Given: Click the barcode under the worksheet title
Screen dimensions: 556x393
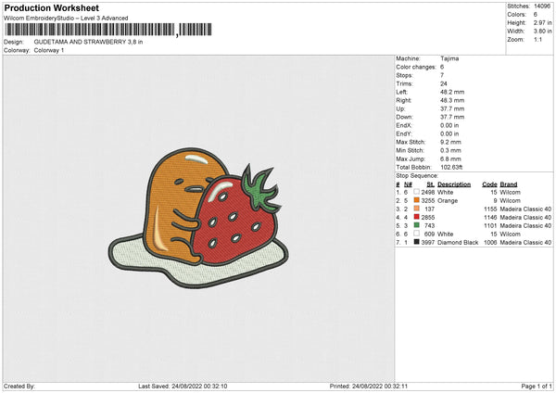Looking at the screenshot, I should pyautogui.click(x=108, y=30).
